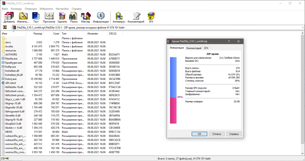The height and width of the screenshot is (161, 305).
Task: Open the Файл menu
Action: pyautogui.click(x=5, y=9)
